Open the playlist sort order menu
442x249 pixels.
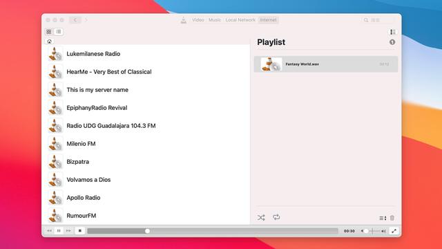tap(383, 218)
